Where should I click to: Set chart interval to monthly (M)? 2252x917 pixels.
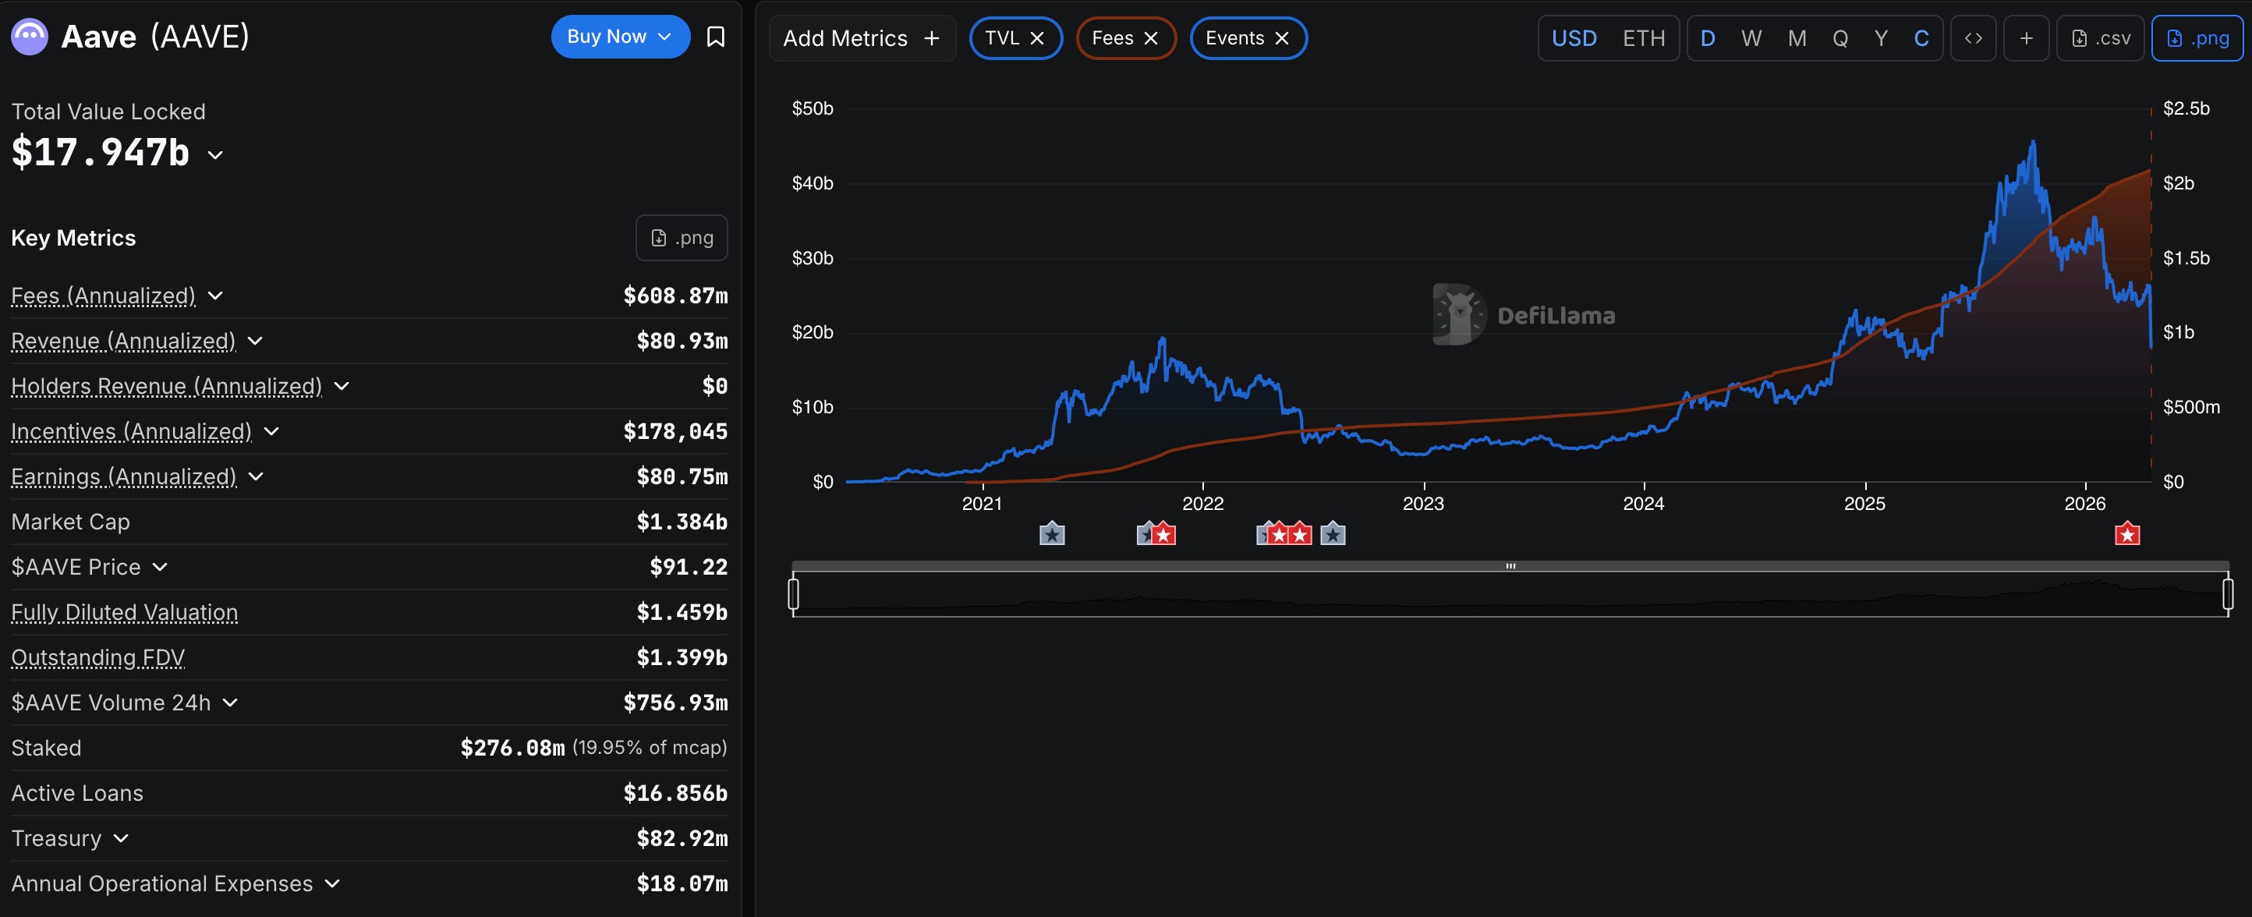pos(1797,38)
